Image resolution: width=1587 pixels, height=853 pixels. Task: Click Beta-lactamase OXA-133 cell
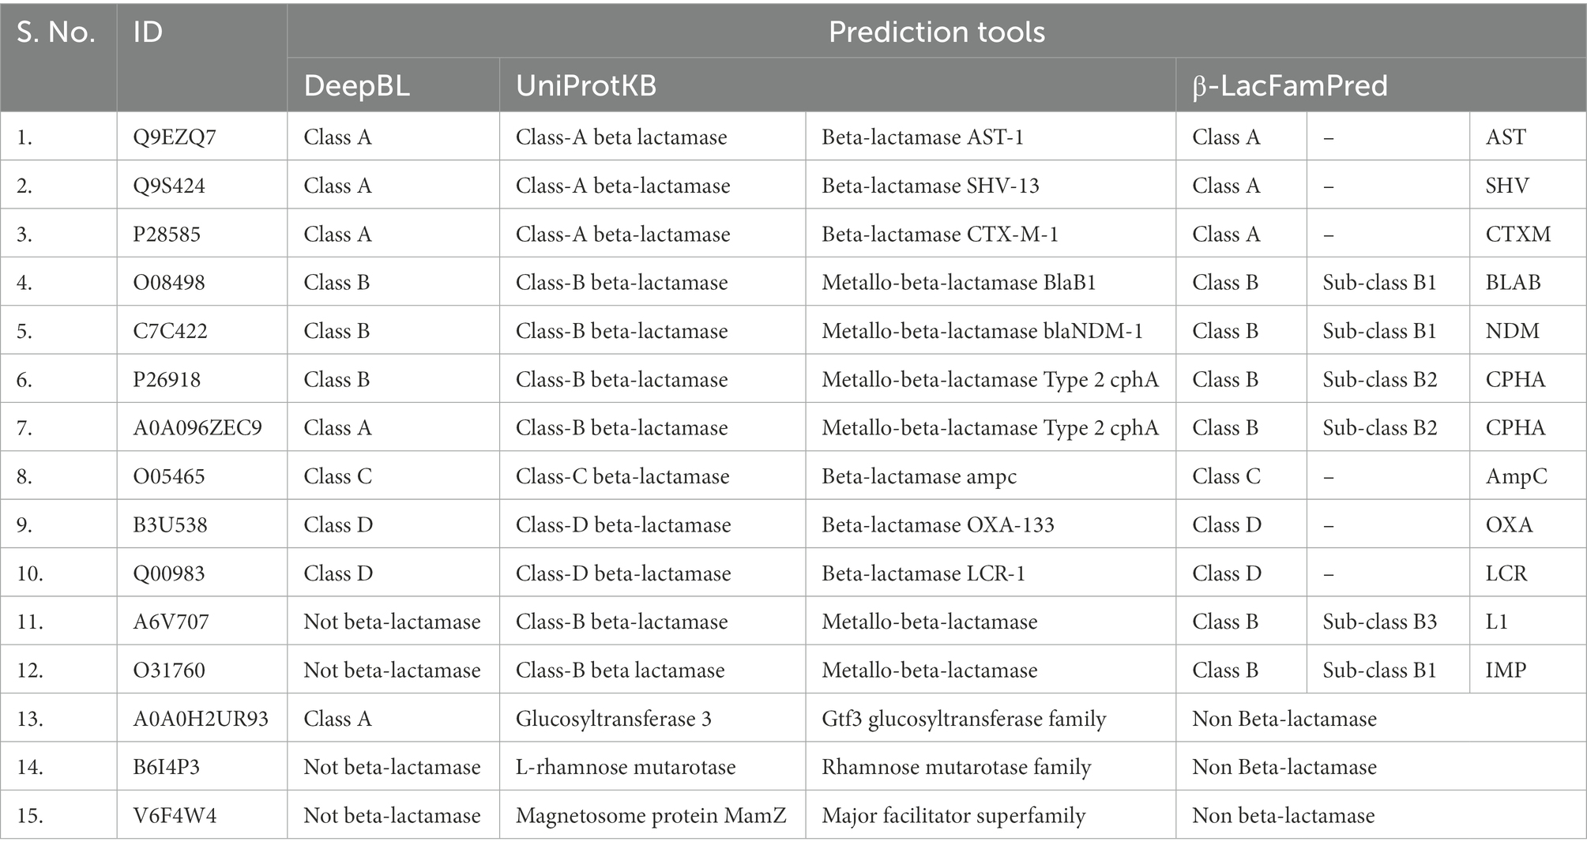991,524
